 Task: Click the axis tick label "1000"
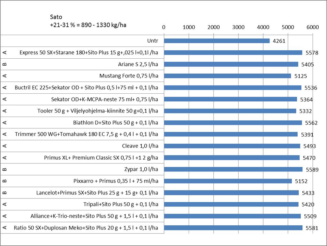(189, 27)
